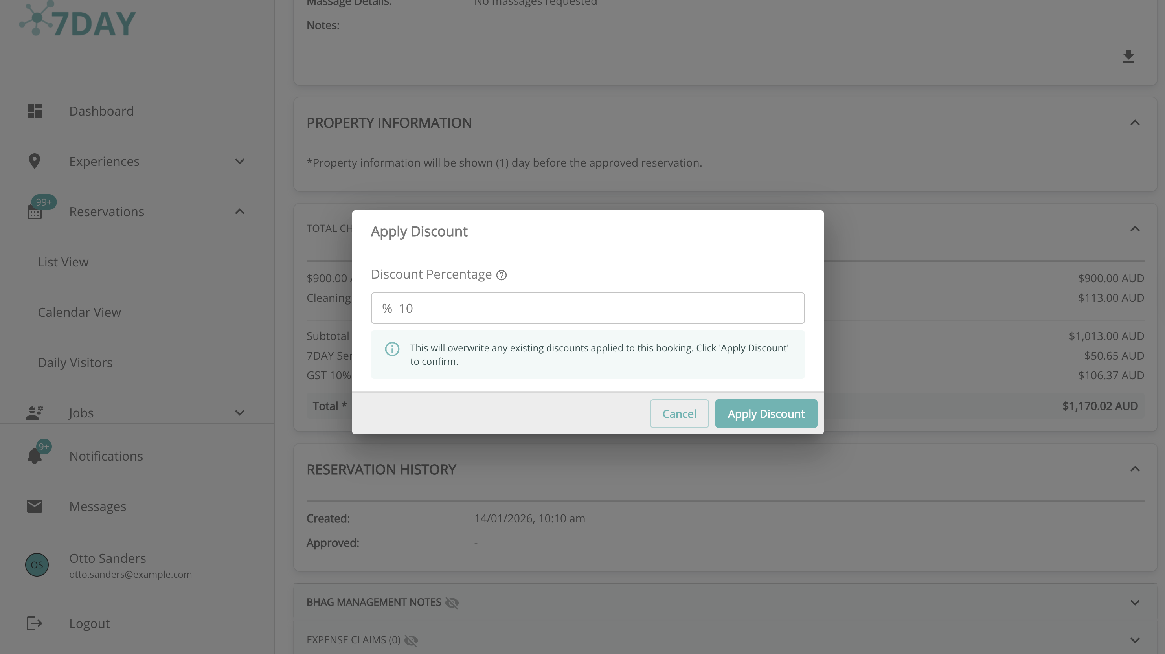Click the Apply Discount button
The height and width of the screenshot is (654, 1165).
tap(766, 413)
